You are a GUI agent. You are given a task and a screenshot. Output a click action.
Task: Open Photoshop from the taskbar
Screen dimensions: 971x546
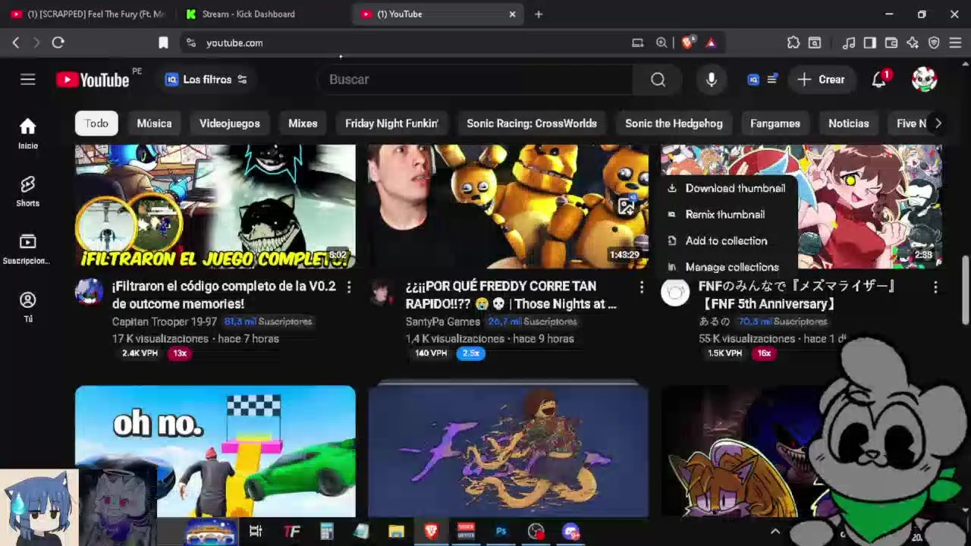pos(501,532)
